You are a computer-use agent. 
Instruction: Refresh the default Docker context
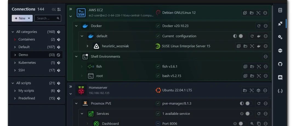[252, 36]
